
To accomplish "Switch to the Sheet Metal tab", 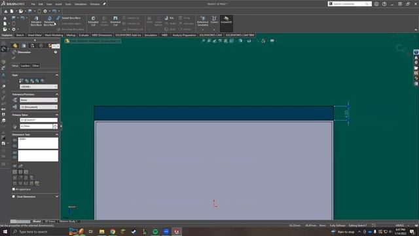I will pyautogui.click(x=35, y=35).
